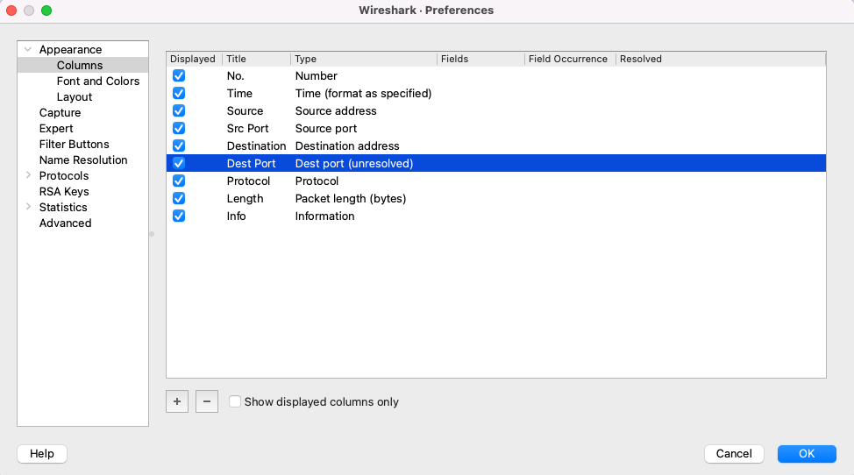Click the Field Occurrence column header

click(570, 59)
